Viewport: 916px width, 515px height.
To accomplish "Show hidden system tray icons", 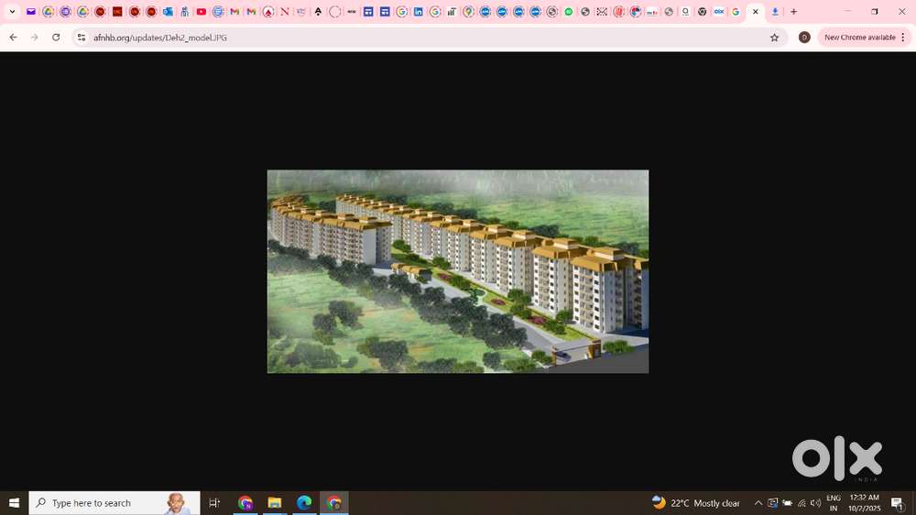I will (x=758, y=503).
